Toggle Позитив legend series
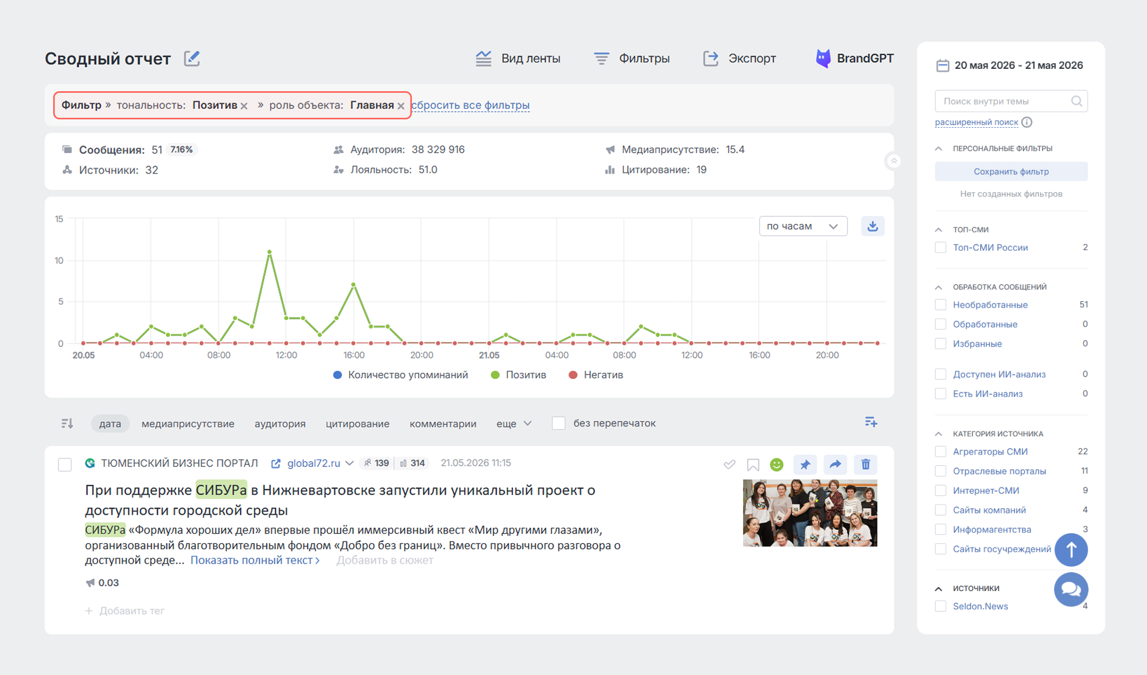1147x675 pixels. pyautogui.click(x=519, y=375)
